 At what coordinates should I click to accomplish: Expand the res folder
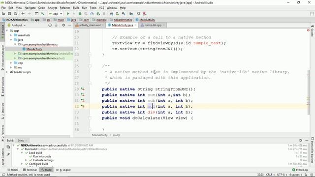coord(11,67)
